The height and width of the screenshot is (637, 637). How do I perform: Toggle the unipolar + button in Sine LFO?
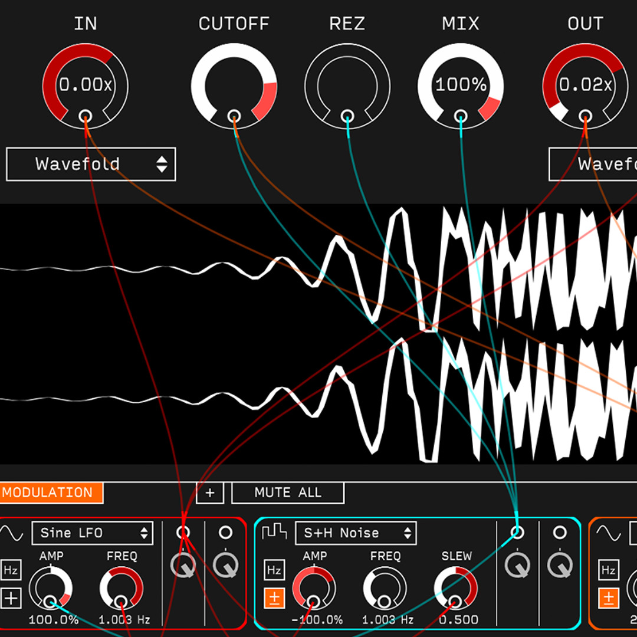[11, 598]
